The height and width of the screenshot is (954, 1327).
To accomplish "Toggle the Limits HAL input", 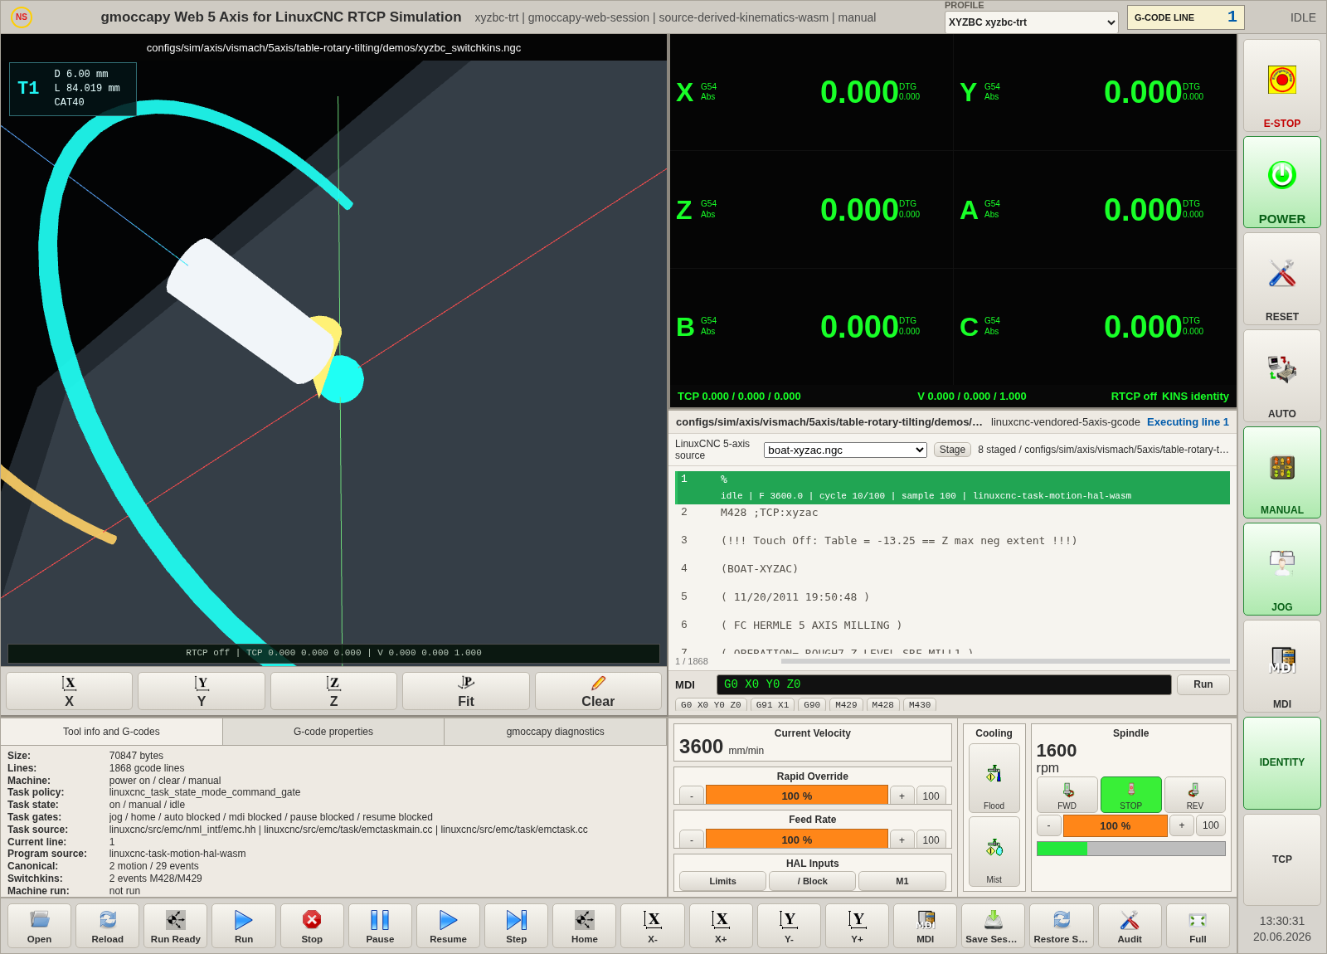I will (x=722, y=881).
